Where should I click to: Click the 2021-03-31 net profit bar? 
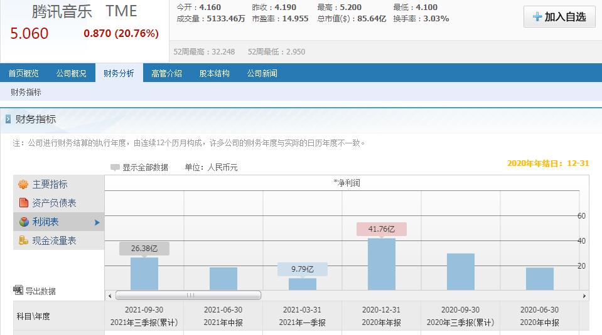303,284
